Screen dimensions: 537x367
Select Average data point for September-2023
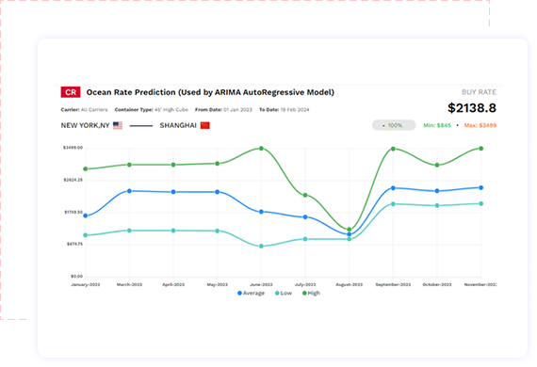[x=393, y=188]
